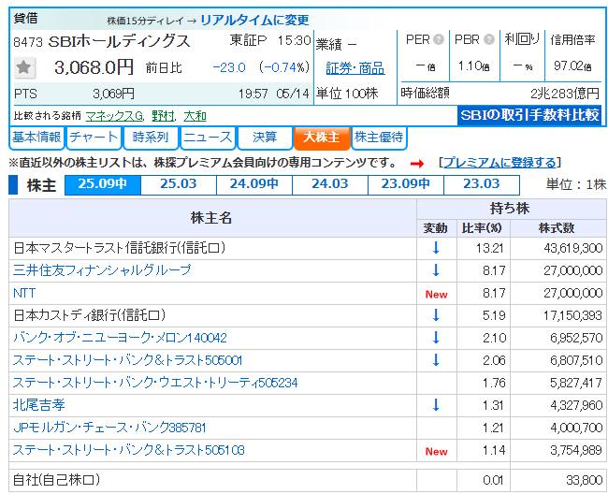Click ratio value 13.21
The height and width of the screenshot is (494, 608).
490,248
